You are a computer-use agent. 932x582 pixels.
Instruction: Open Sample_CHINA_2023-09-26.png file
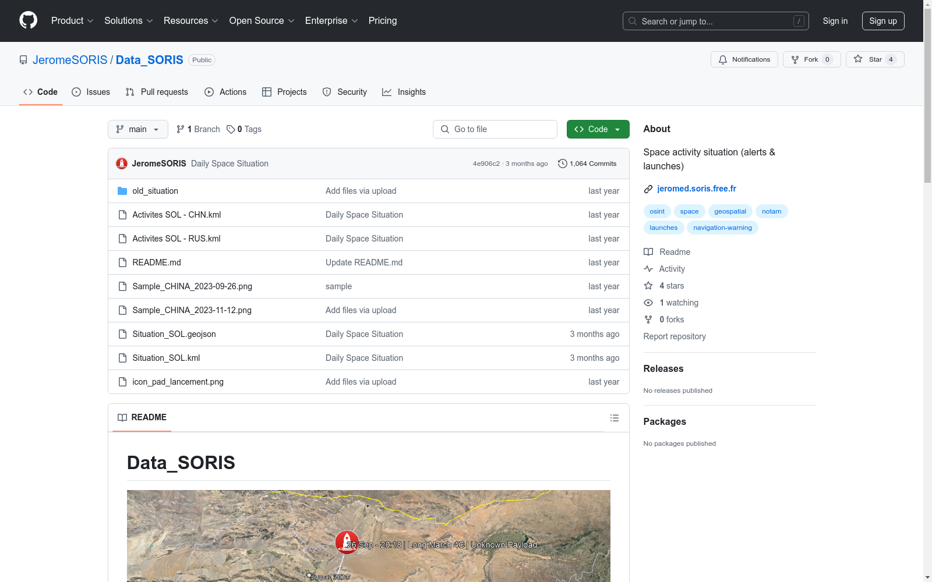[192, 286]
